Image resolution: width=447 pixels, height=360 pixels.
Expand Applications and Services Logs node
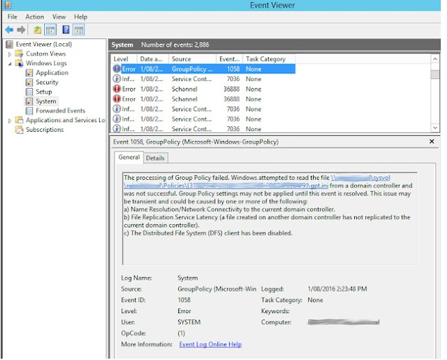(x=10, y=121)
